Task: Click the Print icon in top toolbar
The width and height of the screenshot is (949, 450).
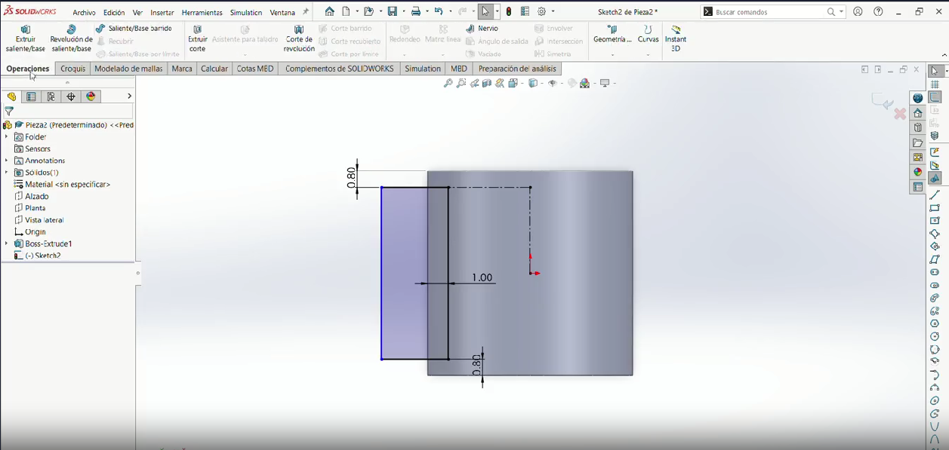Action: (x=415, y=11)
